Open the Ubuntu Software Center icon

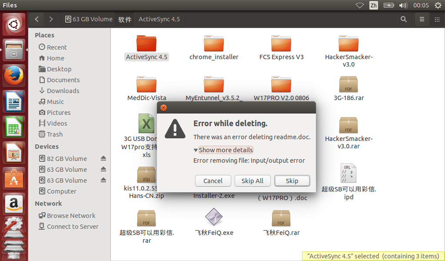pyautogui.click(x=14, y=178)
